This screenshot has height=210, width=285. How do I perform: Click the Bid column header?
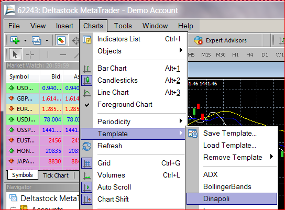pyautogui.click(x=52, y=76)
